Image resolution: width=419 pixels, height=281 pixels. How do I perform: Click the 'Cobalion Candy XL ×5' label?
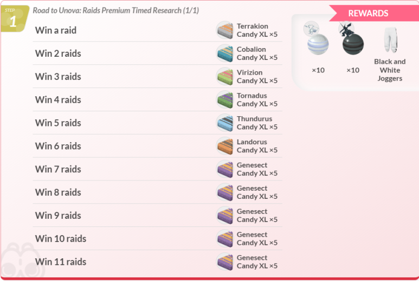coord(257,53)
